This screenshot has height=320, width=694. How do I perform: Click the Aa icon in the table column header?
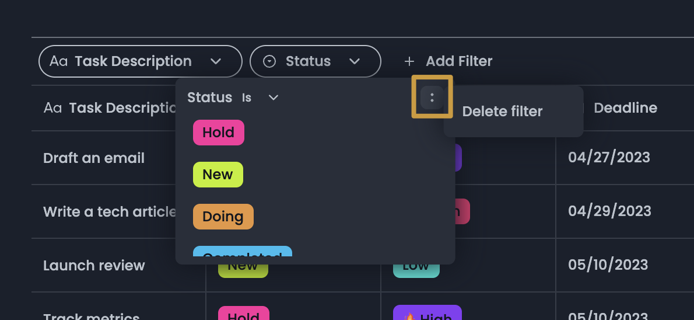52,108
